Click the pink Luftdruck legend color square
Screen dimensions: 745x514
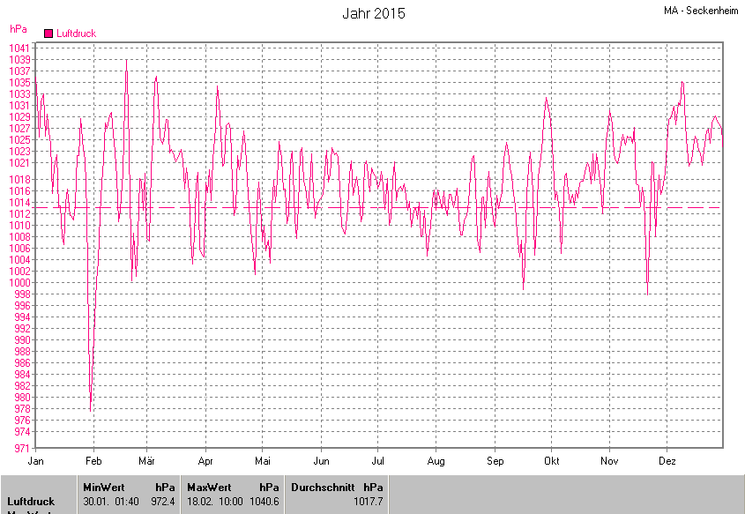(x=48, y=34)
